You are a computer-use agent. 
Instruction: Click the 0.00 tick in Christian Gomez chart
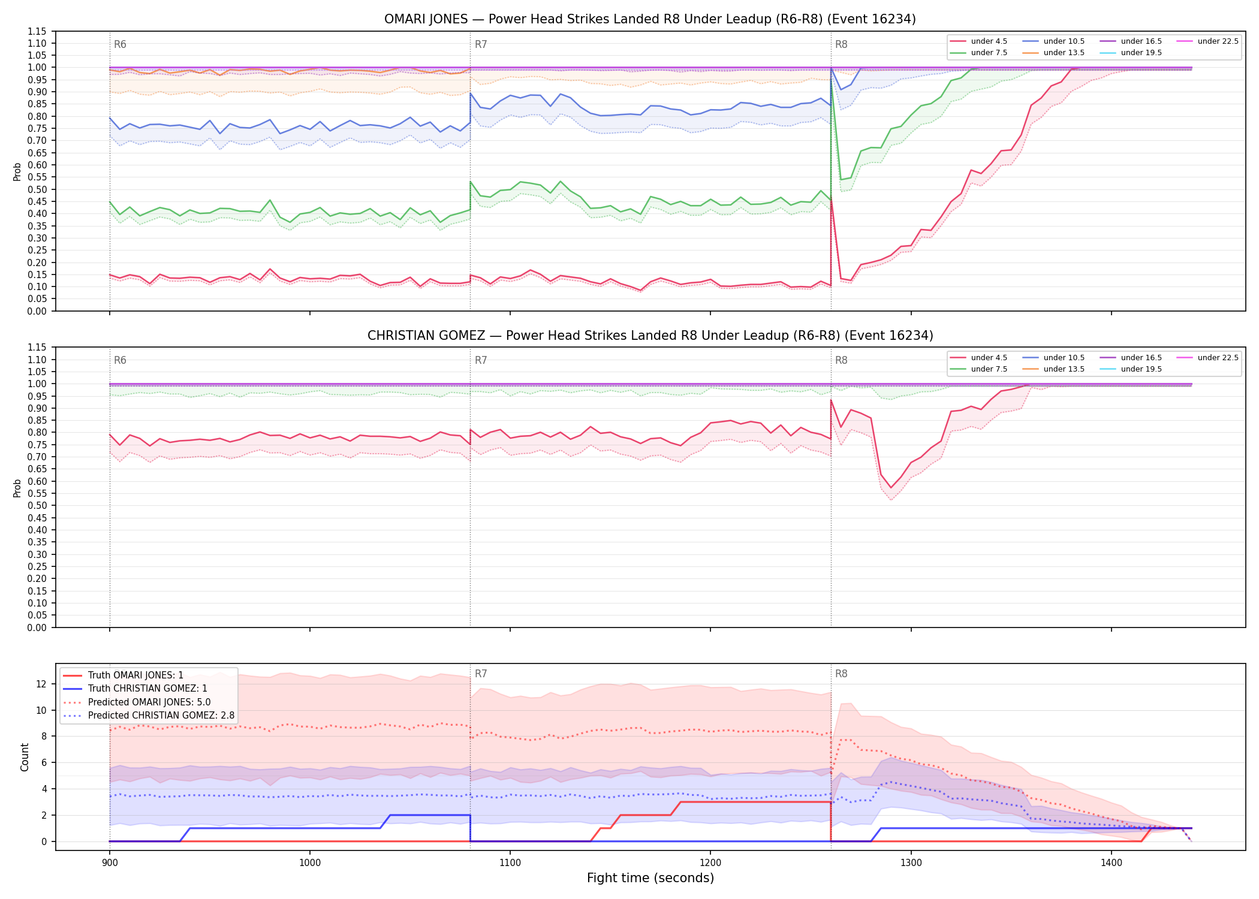click(x=37, y=628)
